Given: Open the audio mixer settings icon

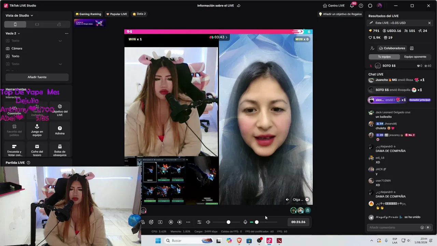Looking at the screenshot, I should coord(199,222).
